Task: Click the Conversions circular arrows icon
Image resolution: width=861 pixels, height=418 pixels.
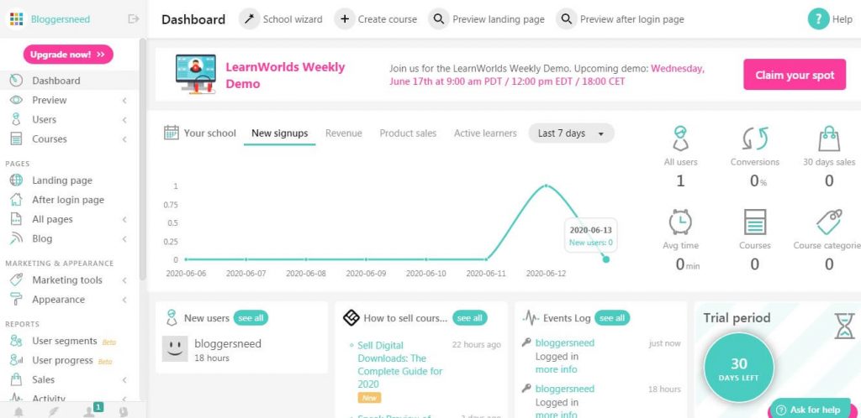Action: (755, 138)
